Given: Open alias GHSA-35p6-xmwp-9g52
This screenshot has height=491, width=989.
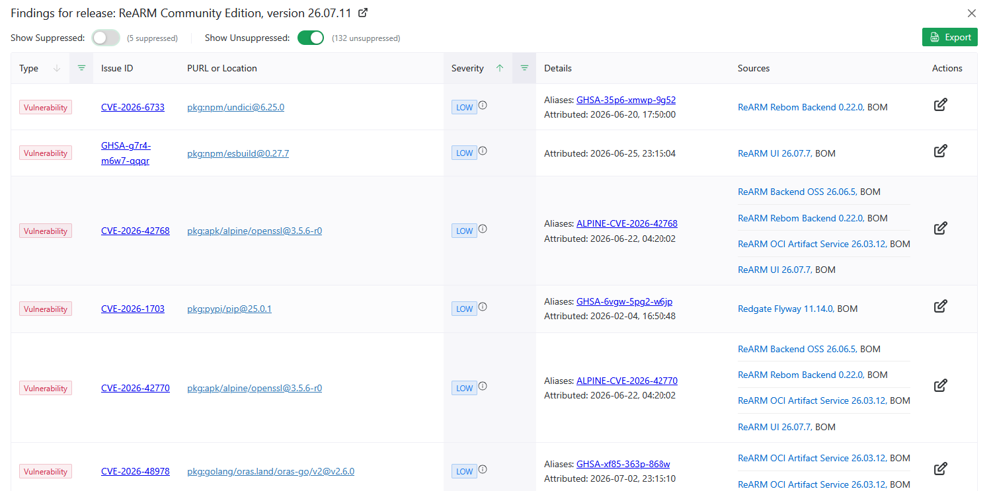Looking at the screenshot, I should [x=626, y=100].
